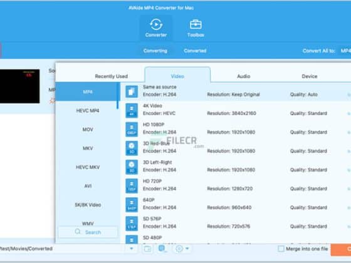Expand the arrow next to settings gear

(x=187, y=249)
